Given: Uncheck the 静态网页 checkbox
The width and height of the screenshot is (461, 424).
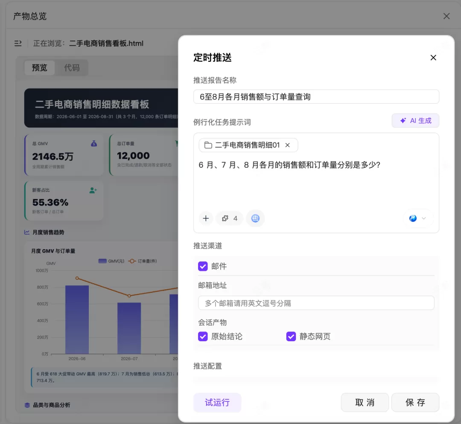Looking at the screenshot, I should [291, 337].
